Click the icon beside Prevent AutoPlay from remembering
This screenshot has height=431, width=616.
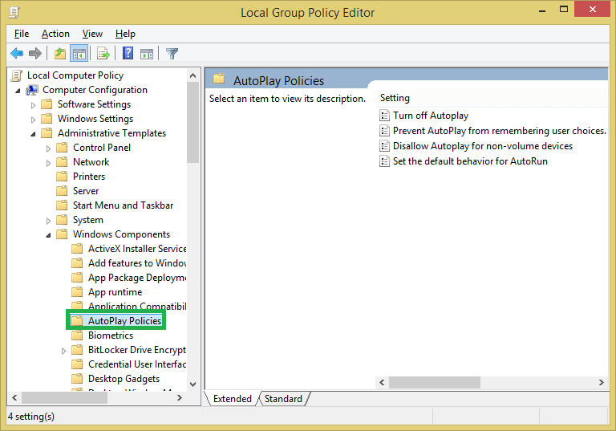tap(385, 131)
